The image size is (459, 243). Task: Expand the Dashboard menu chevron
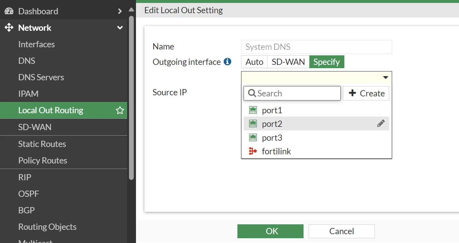pos(120,11)
